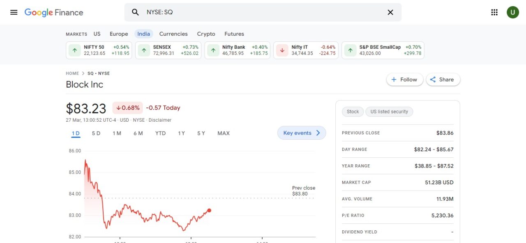
Task: Select the Currencies markets tab
Action: tap(173, 34)
